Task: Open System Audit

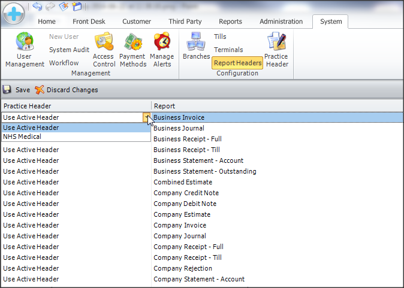Action: click(69, 50)
